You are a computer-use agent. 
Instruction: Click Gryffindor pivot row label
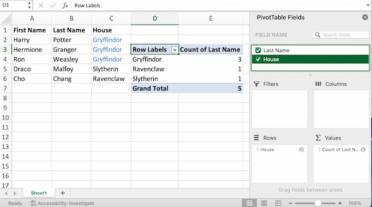[x=155, y=59]
